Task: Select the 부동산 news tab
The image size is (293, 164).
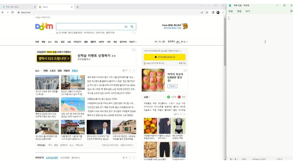Action: (75, 71)
